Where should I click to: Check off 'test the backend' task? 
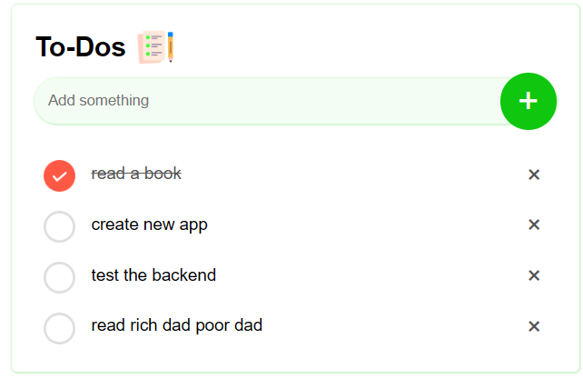pos(60,277)
